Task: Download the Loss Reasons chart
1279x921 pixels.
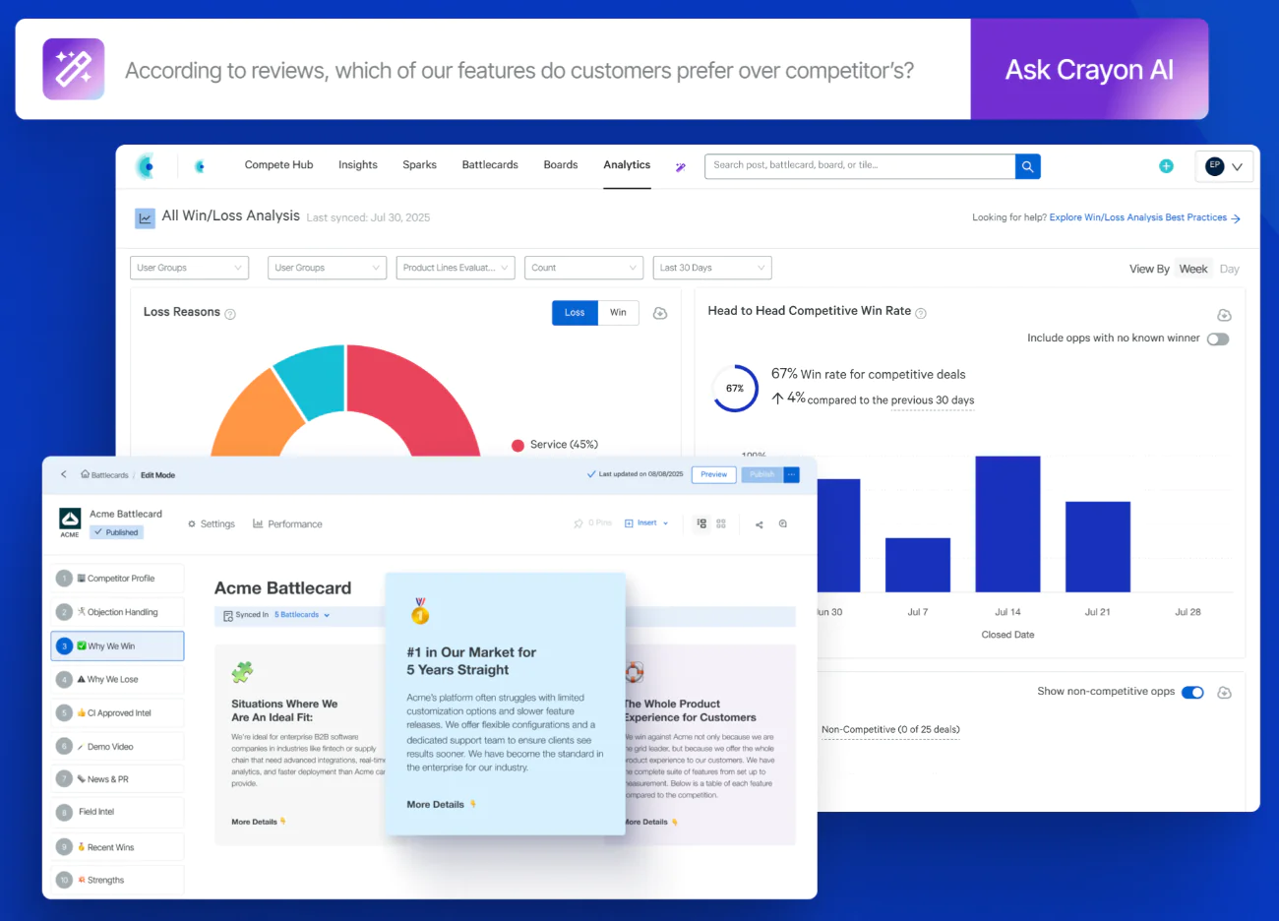Action: (x=660, y=313)
